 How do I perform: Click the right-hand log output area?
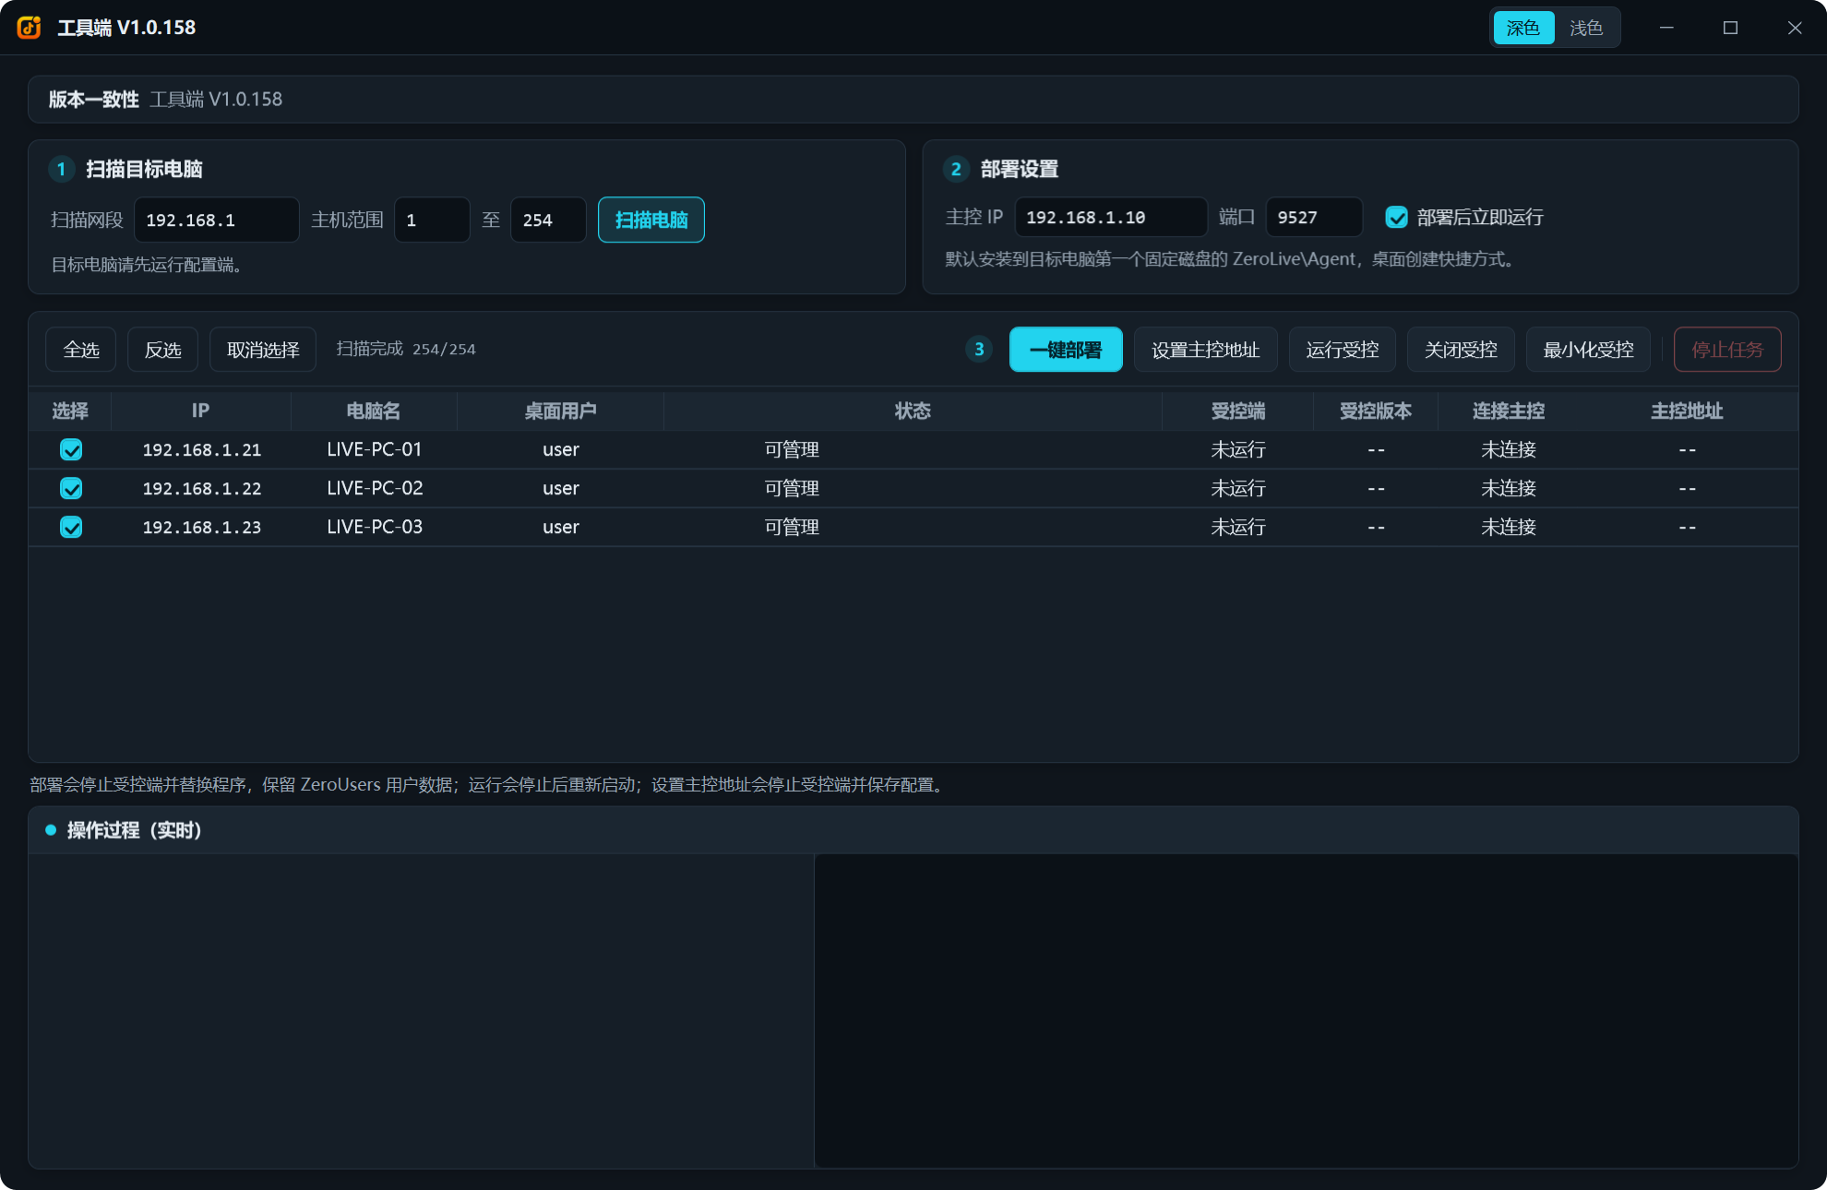pyautogui.click(x=1306, y=1010)
